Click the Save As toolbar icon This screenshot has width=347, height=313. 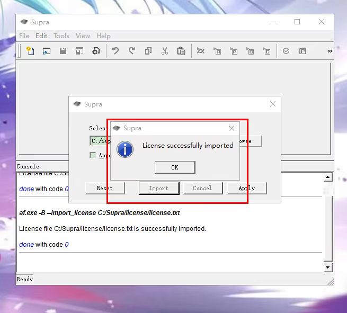[x=79, y=51]
